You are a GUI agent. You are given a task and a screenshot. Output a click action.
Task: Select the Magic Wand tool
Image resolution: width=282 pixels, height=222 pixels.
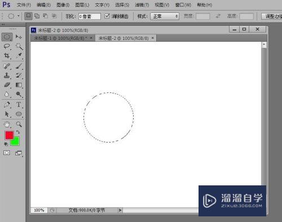[19, 46]
